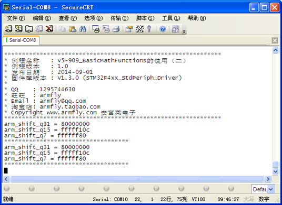282x205 pixels.
Task: Click the Quick Connect icon
Action: 18,29
